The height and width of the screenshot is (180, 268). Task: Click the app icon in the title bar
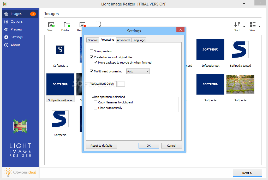click(x=5, y=4)
